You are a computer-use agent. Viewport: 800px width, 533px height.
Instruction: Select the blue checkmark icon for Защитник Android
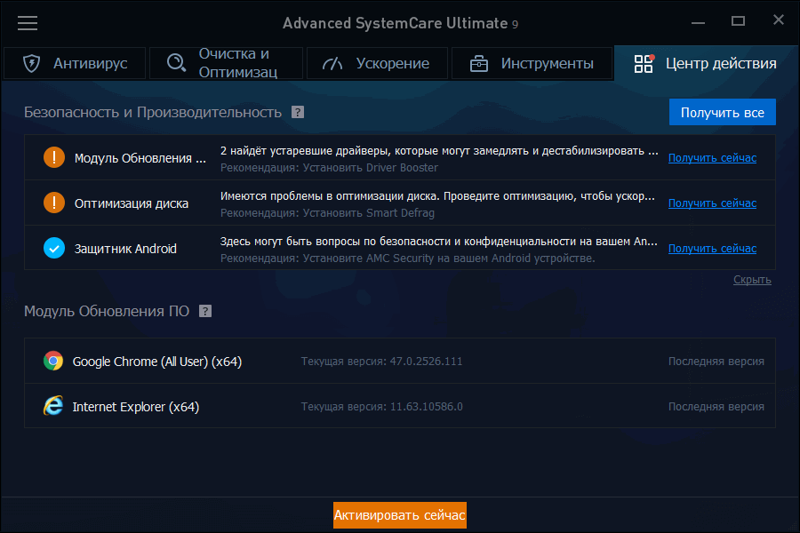(53, 248)
